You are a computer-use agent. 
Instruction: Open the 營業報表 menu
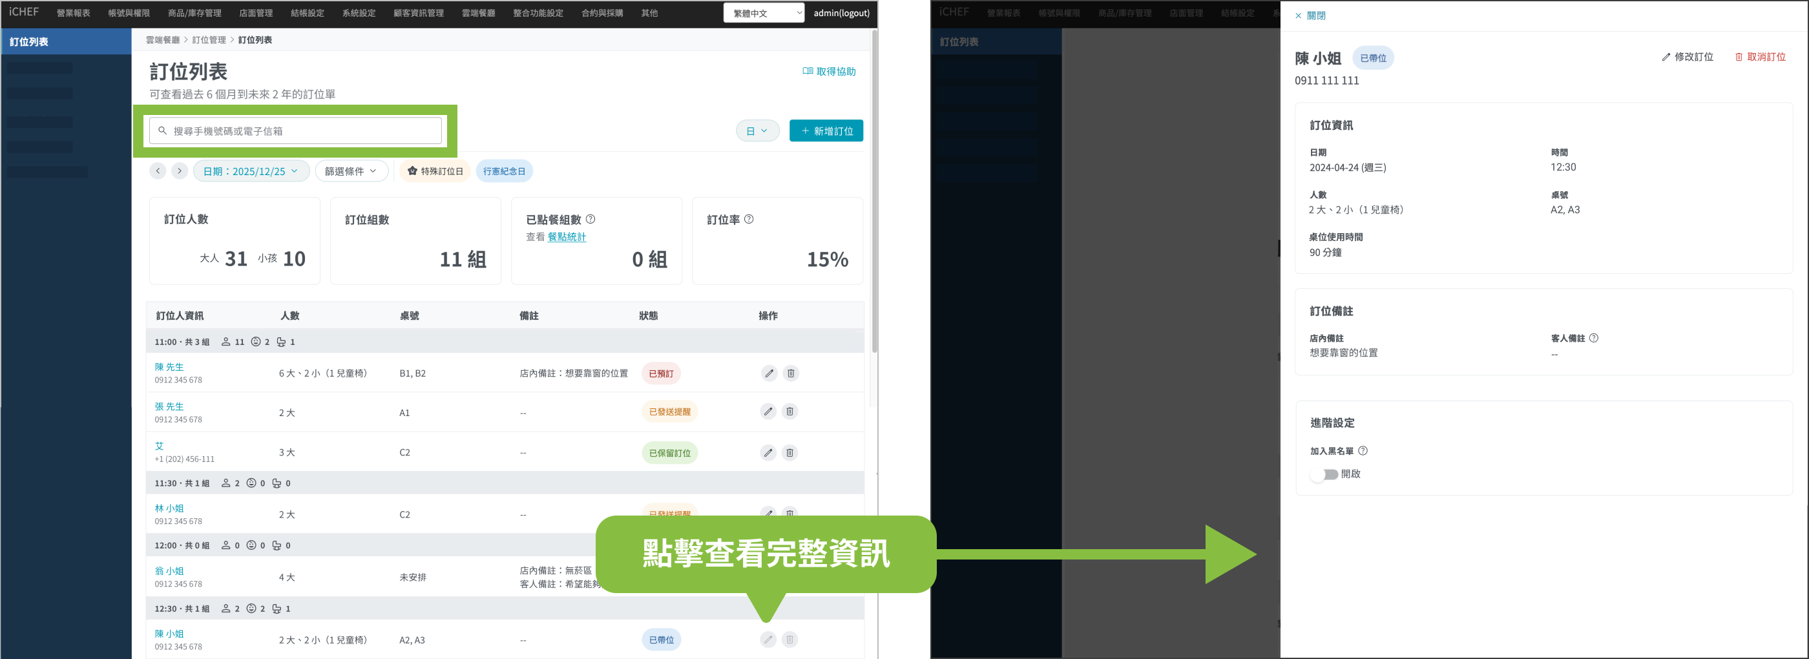(x=73, y=13)
